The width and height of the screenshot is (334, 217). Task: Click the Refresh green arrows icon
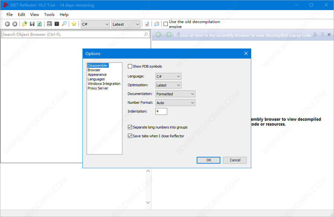tap(39, 24)
